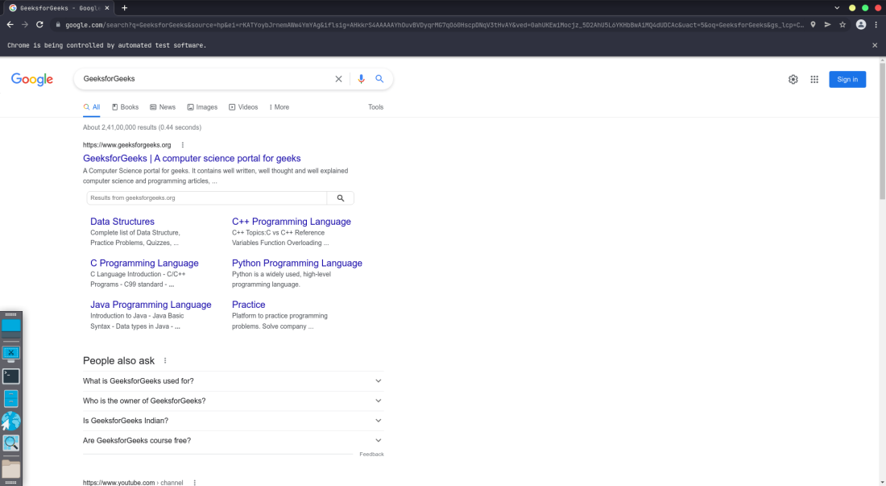
Task: Click the Sign in button
Action: click(847, 79)
